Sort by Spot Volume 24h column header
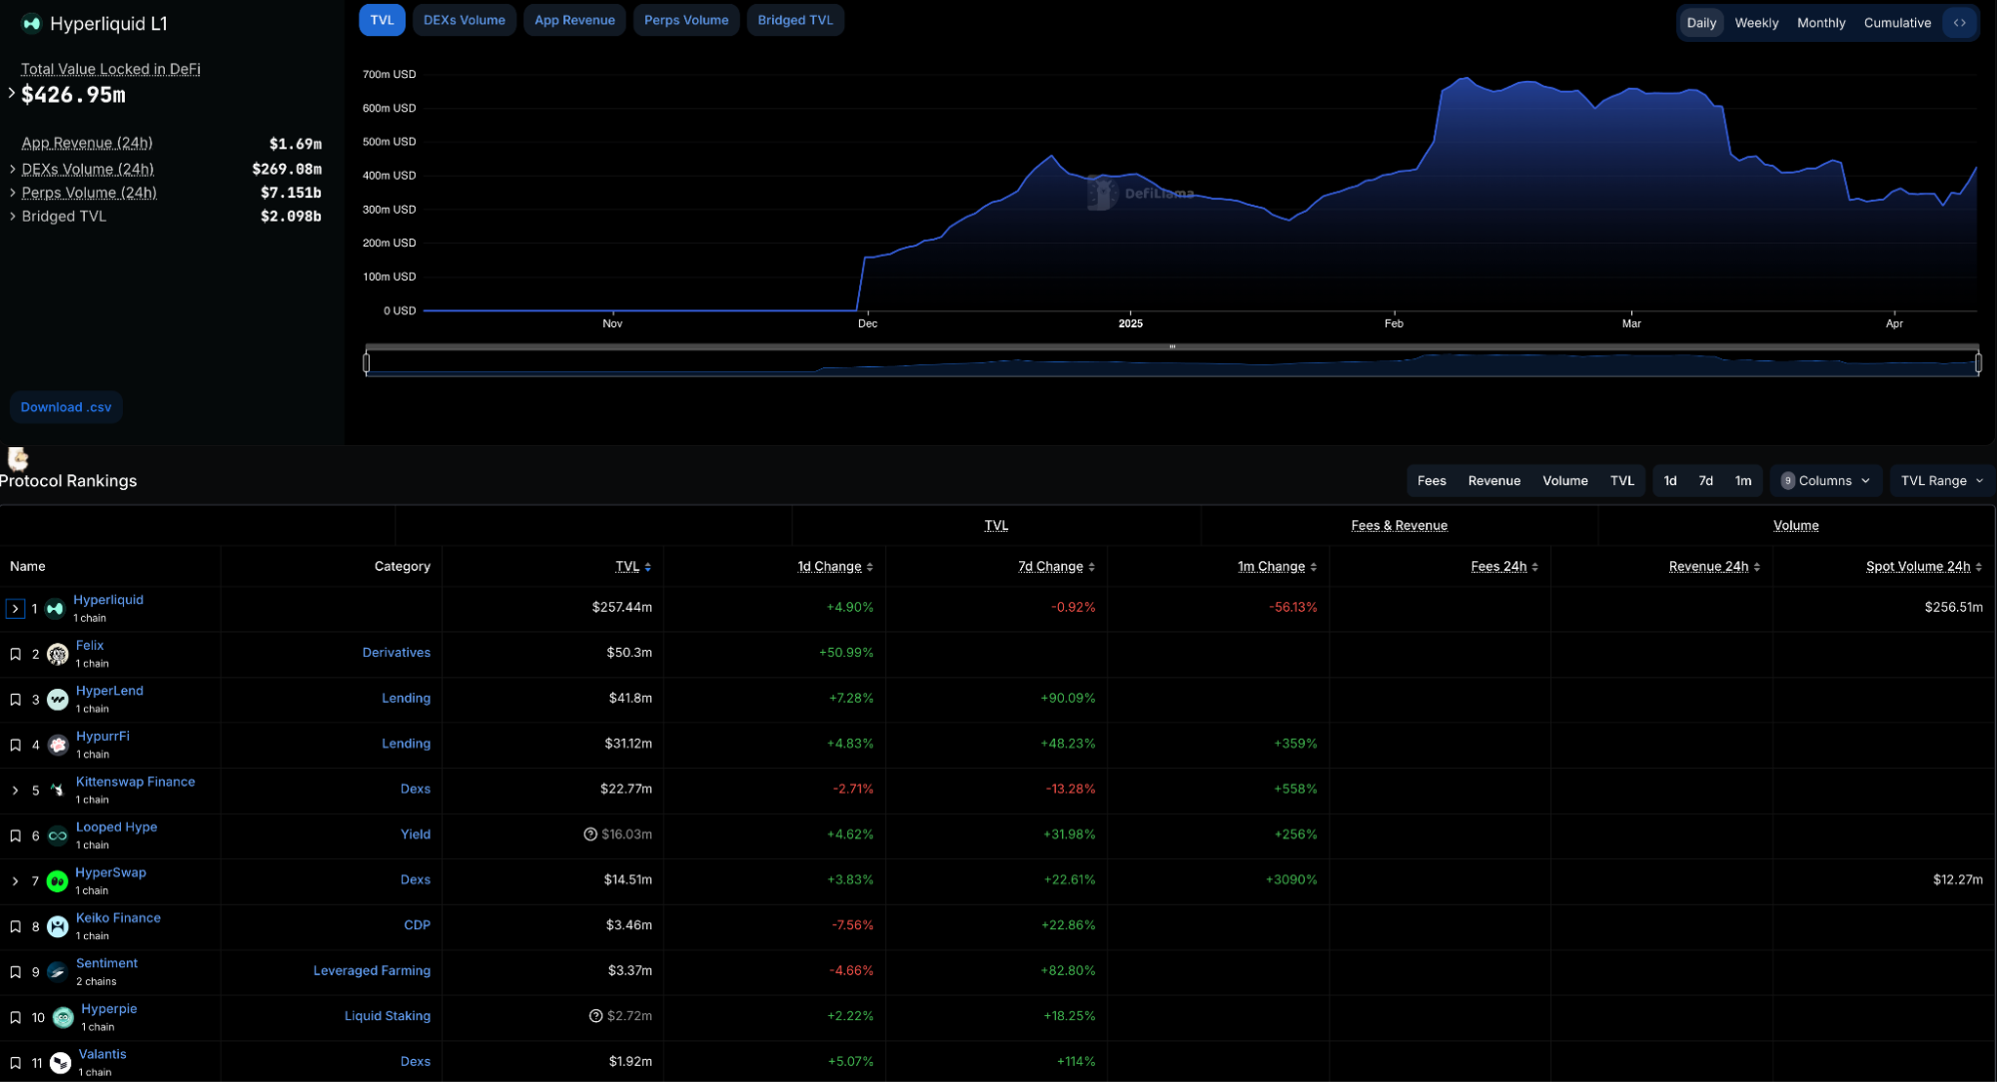 (x=1917, y=567)
